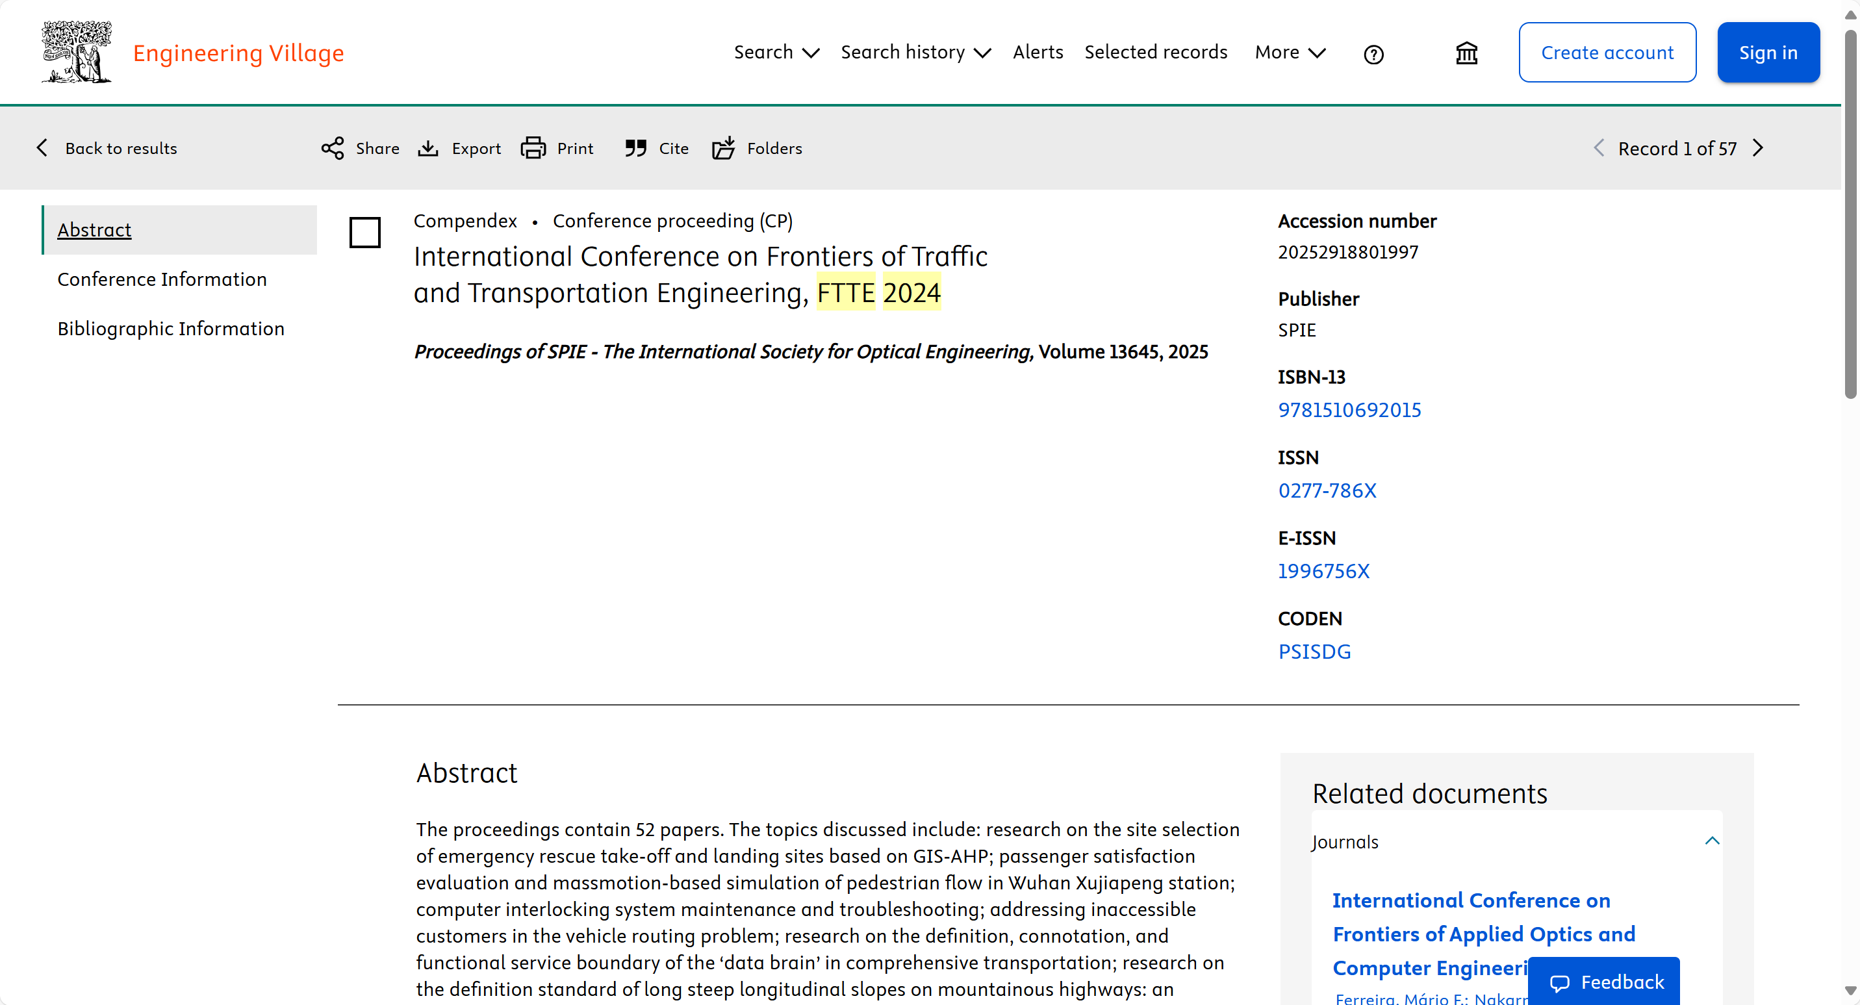The height and width of the screenshot is (1005, 1860).
Task: Open the help question mark icon
Action: (x=1373, y=54)
